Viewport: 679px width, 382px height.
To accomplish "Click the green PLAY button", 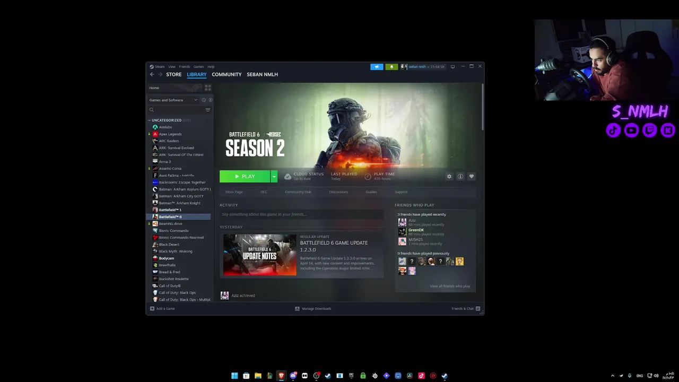I will [245, 176].
